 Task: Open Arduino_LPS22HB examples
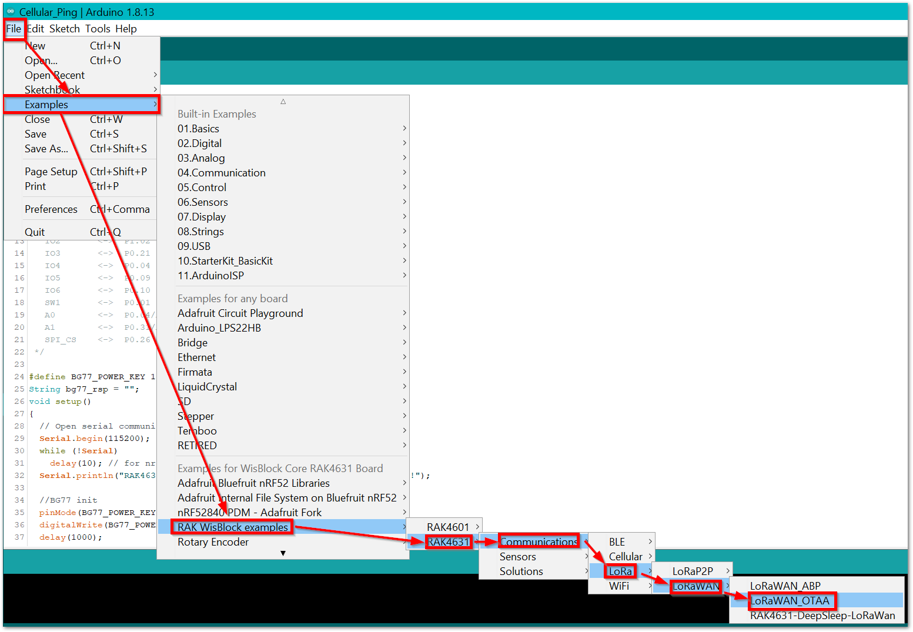pyautogui.click(x=283, y=328)
